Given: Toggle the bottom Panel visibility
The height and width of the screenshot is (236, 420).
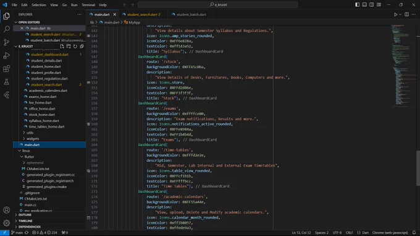Looking at the screenshot, I should tap(364, 4).
